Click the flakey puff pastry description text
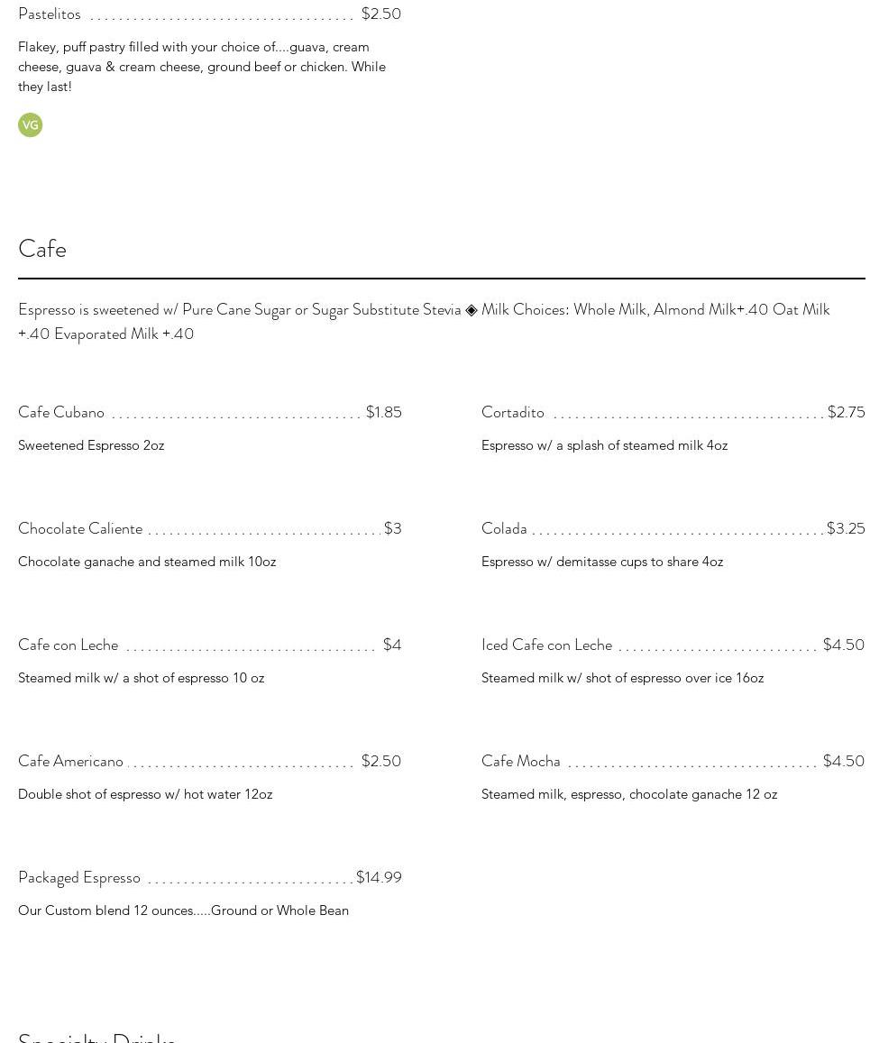The height and width of the screenshot is (1043, 870). (202, 67)
